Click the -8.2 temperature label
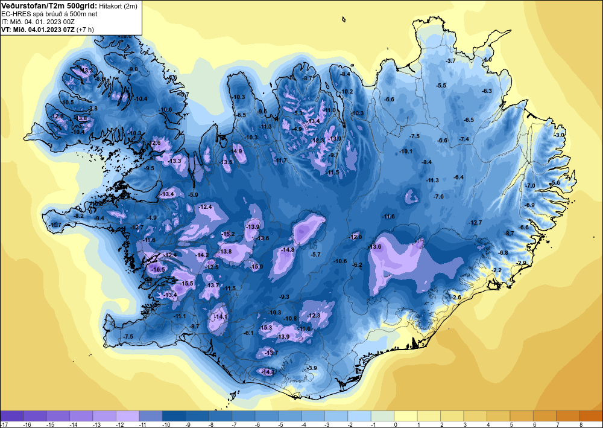 [78, 216]
